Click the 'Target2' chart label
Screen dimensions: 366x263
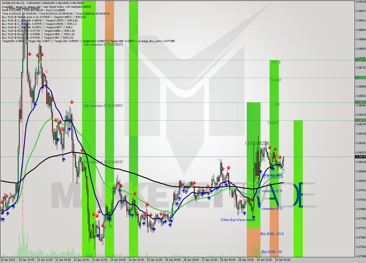coord(275,80)
